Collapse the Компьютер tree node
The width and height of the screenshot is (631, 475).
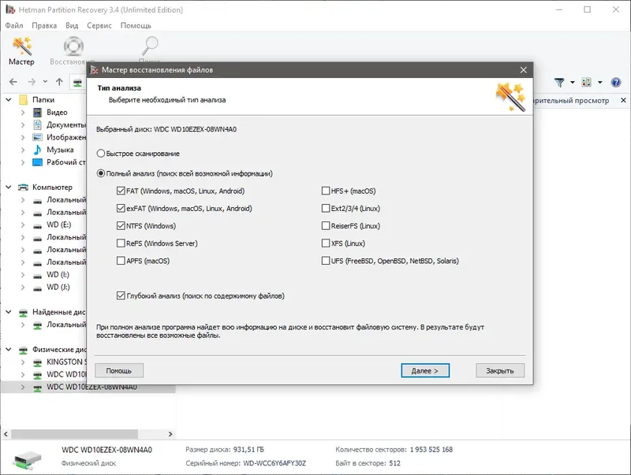pos(9,187)
